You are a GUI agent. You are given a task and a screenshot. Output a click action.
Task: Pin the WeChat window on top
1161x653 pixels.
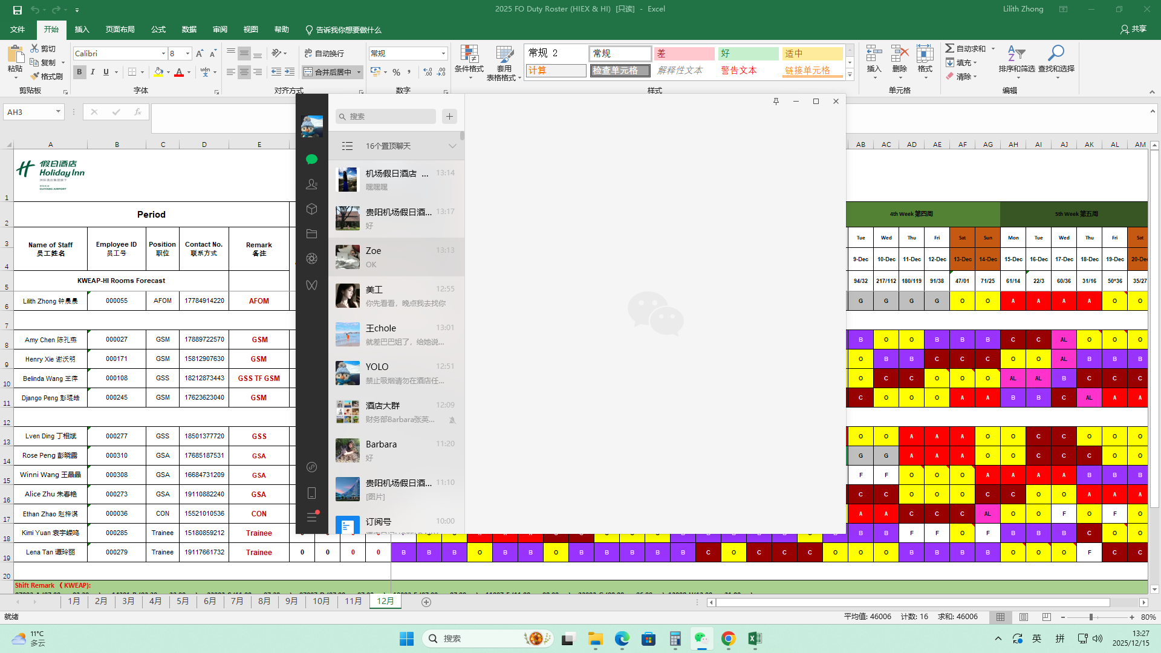tap(776, 102)
